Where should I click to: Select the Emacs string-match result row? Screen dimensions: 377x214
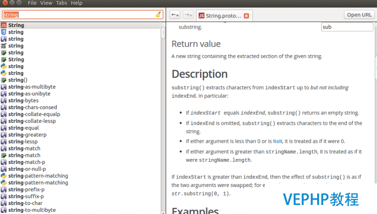[80, 148]
